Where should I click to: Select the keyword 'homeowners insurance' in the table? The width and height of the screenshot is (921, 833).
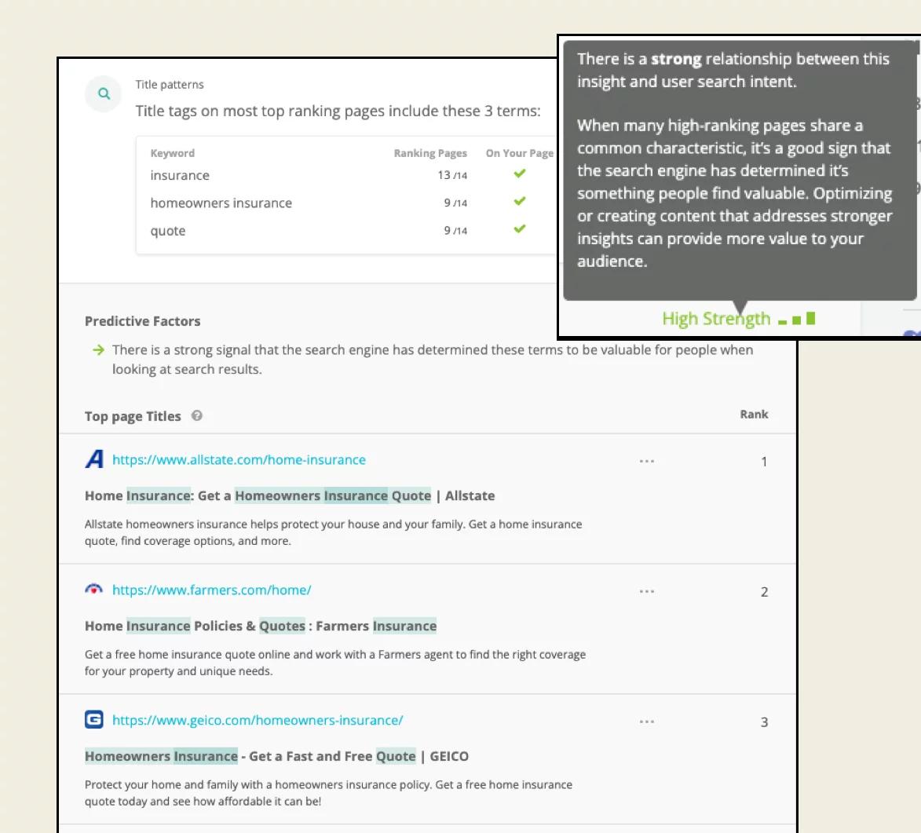tap(221, 203)
